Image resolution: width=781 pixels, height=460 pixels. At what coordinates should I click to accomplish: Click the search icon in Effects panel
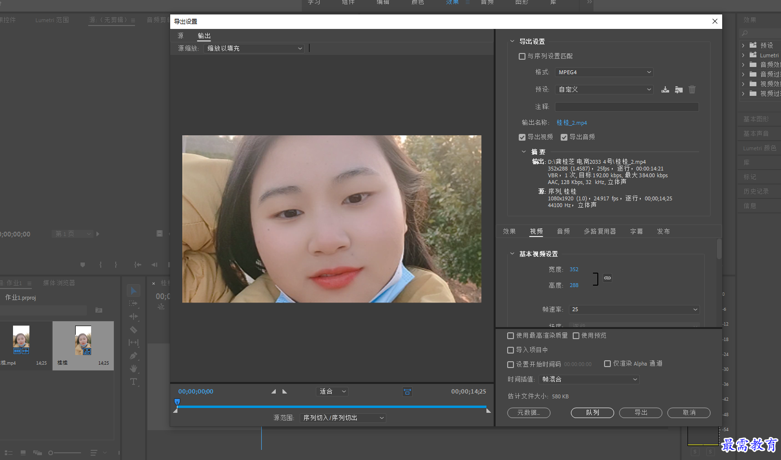(745, 33)
